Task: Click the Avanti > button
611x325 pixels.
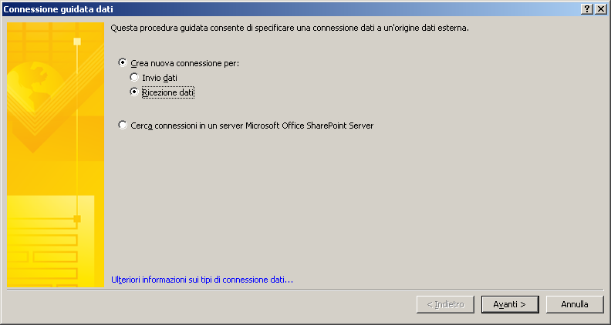Action: coord(510,304)
